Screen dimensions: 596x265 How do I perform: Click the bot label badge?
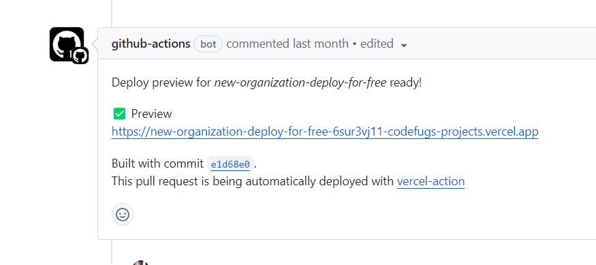pyautogui.click(x=208, y=44)
